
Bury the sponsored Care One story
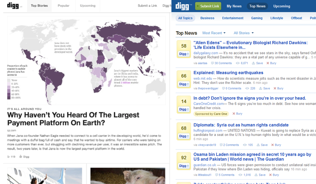[237, 113]
